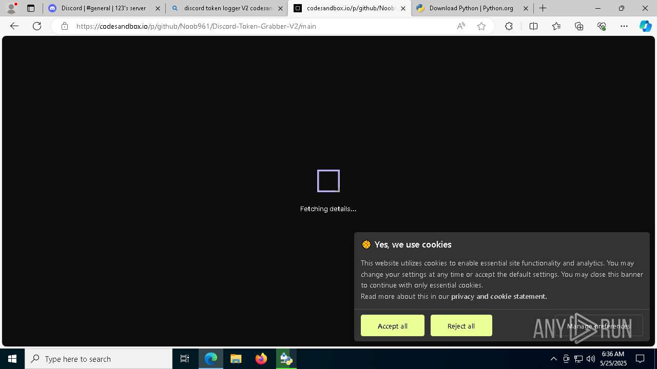Open the Copilot sidebar
657x369 pixels.
(645, 26)
